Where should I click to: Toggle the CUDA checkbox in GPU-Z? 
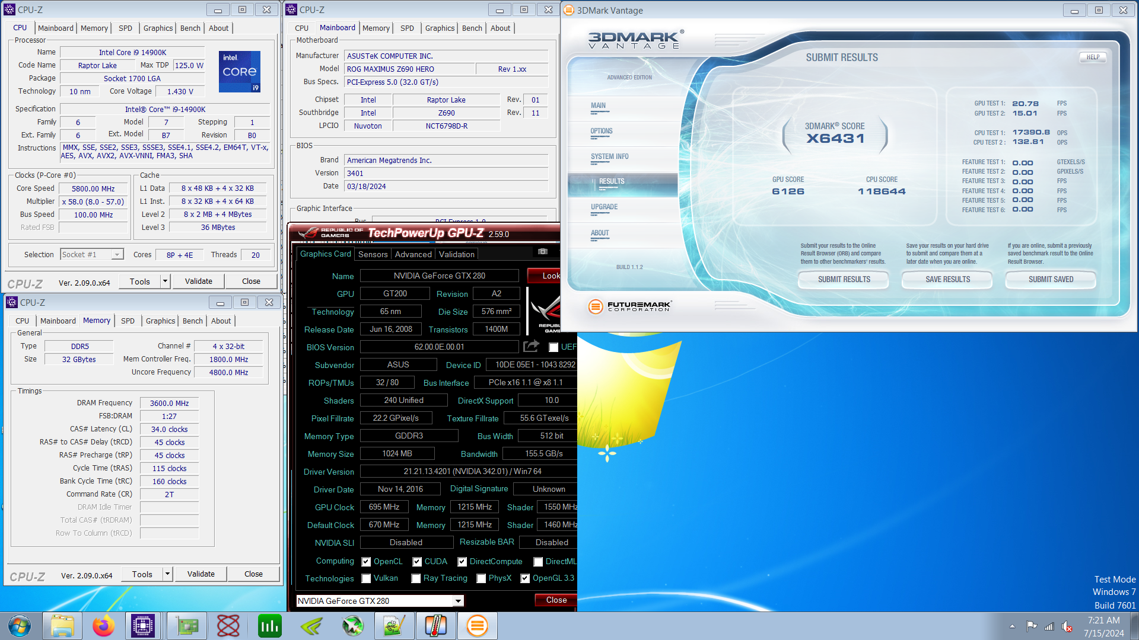pyautogui.click(x=417, y=562)
